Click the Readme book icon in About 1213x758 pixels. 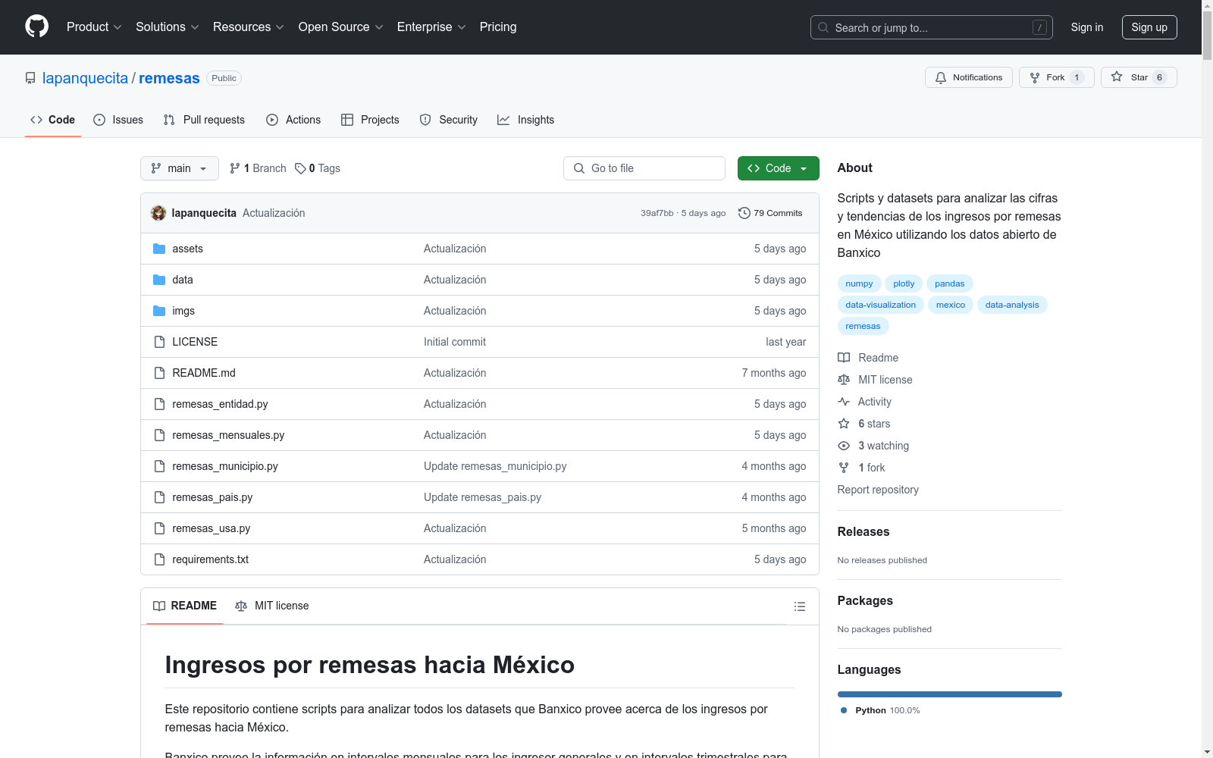844,358
